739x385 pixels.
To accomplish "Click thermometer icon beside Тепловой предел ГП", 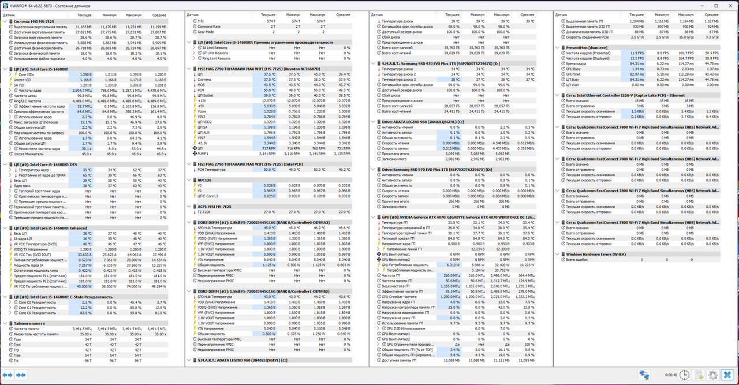I will (x=379, y=238).
